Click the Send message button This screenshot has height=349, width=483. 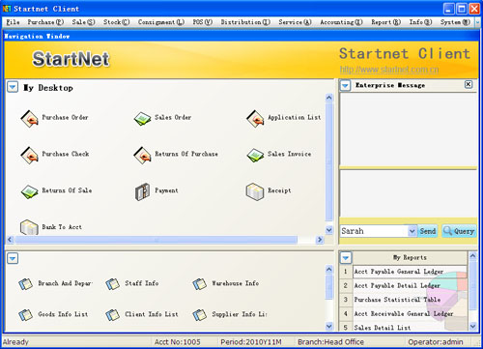click(428, 231)
